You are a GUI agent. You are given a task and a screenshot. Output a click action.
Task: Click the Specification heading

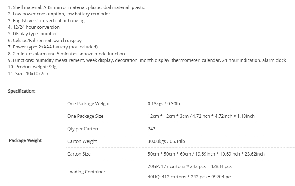tap(22, 91)
